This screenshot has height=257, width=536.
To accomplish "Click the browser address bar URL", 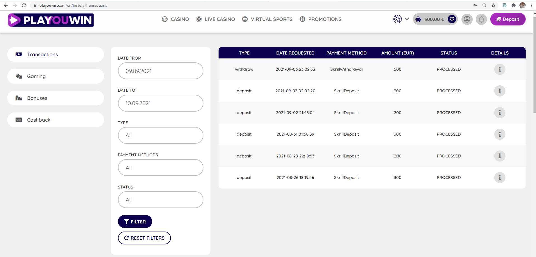I will tap(73, 5).
